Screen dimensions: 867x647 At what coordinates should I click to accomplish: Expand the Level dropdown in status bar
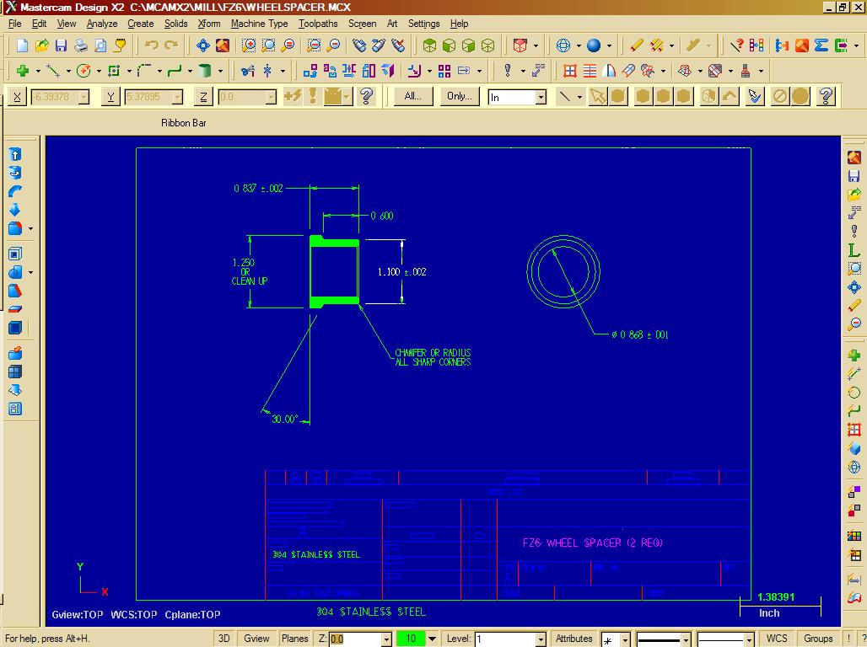tap(541, 639)
